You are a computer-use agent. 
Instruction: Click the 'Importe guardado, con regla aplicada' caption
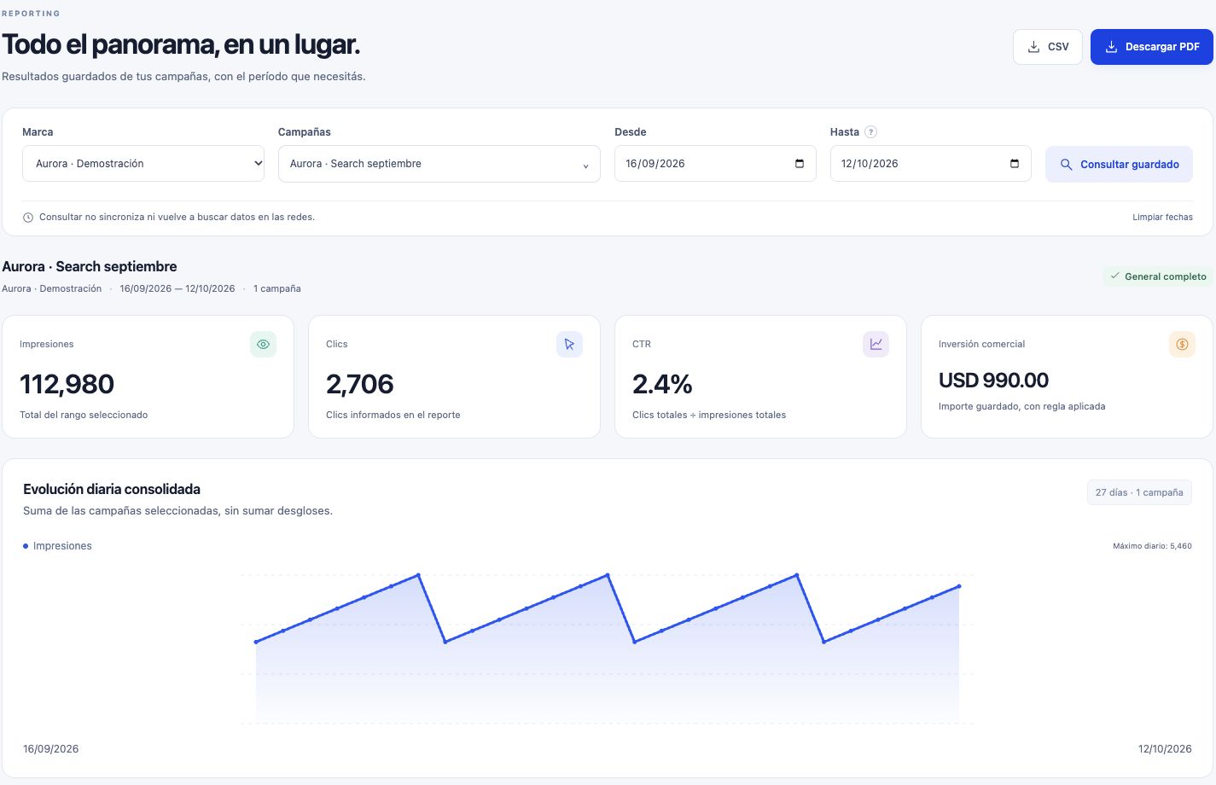[1021, 407]
